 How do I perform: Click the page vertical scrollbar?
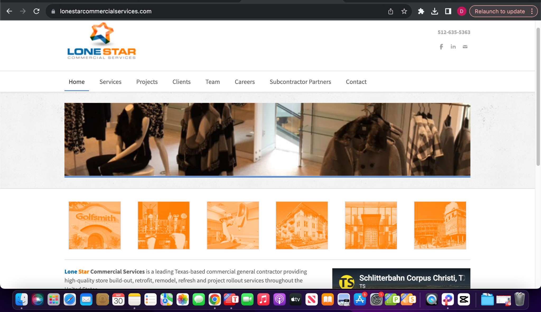point(538,97)
